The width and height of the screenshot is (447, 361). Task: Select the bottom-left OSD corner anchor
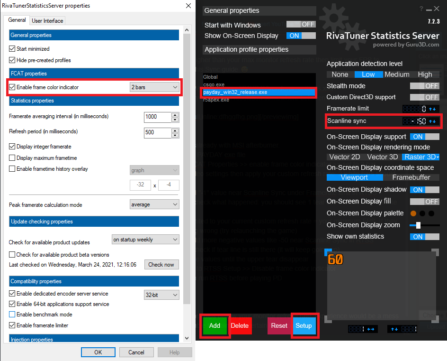[x=328, y=320]
